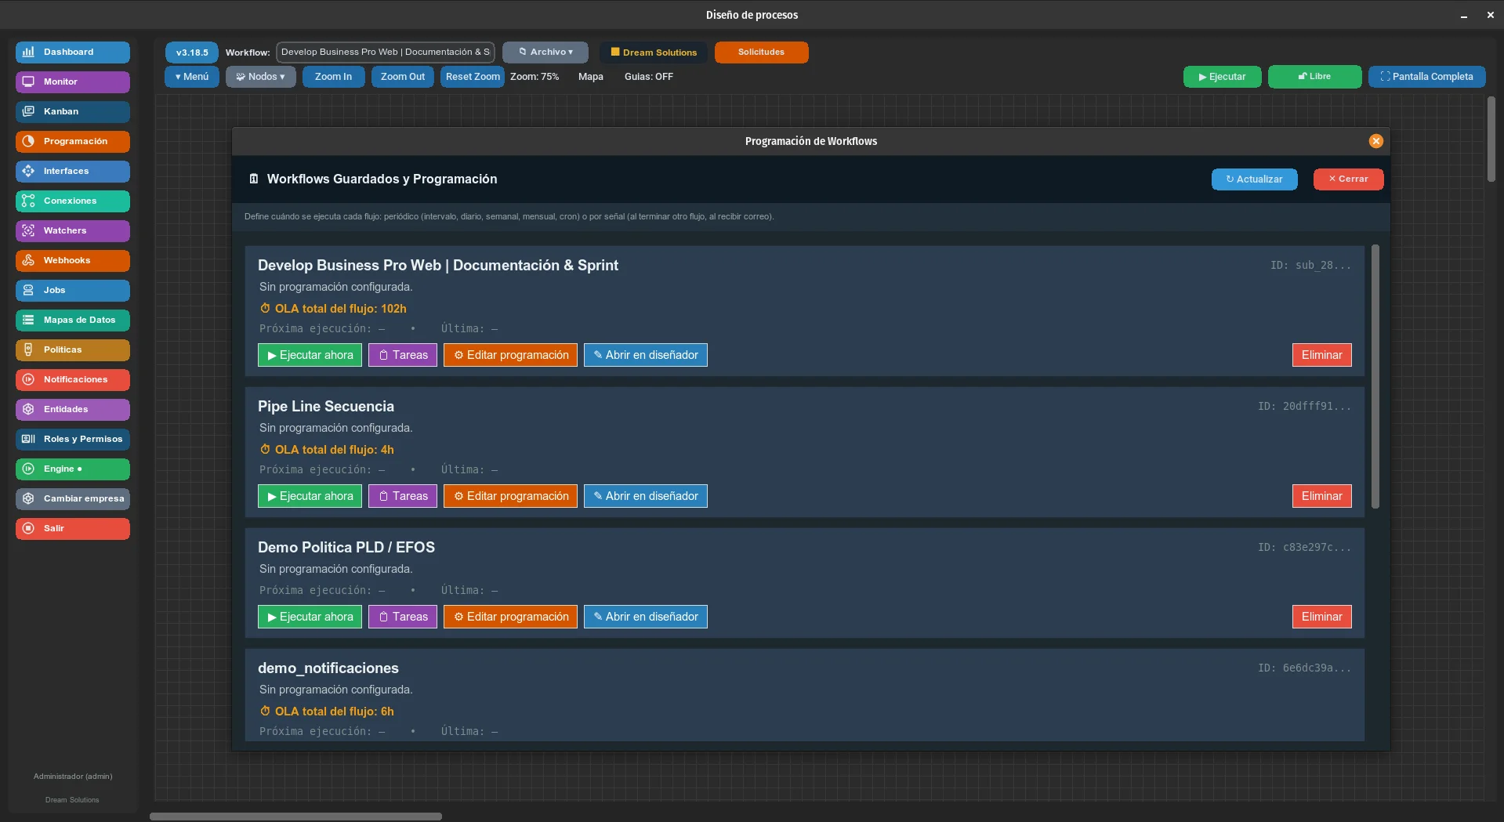Delete the Pipe Line Secuencia workflow
1504x822 pixels.
pyautogui.click(x=1321, y=496)
